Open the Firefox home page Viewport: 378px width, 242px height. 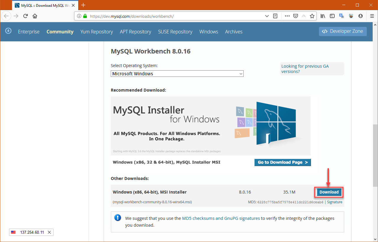tap(35, 16)
